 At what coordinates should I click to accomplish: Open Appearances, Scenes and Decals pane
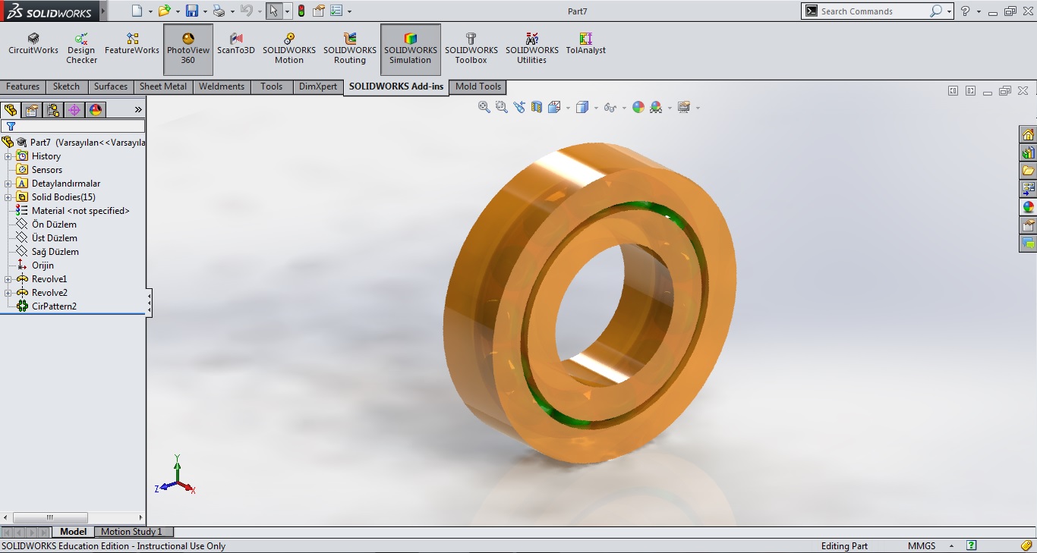[x=1028, y=207]
